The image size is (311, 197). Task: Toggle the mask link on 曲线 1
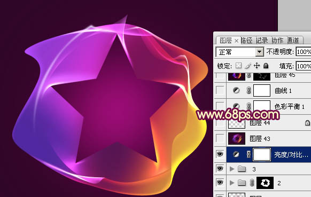pos(248,91)
